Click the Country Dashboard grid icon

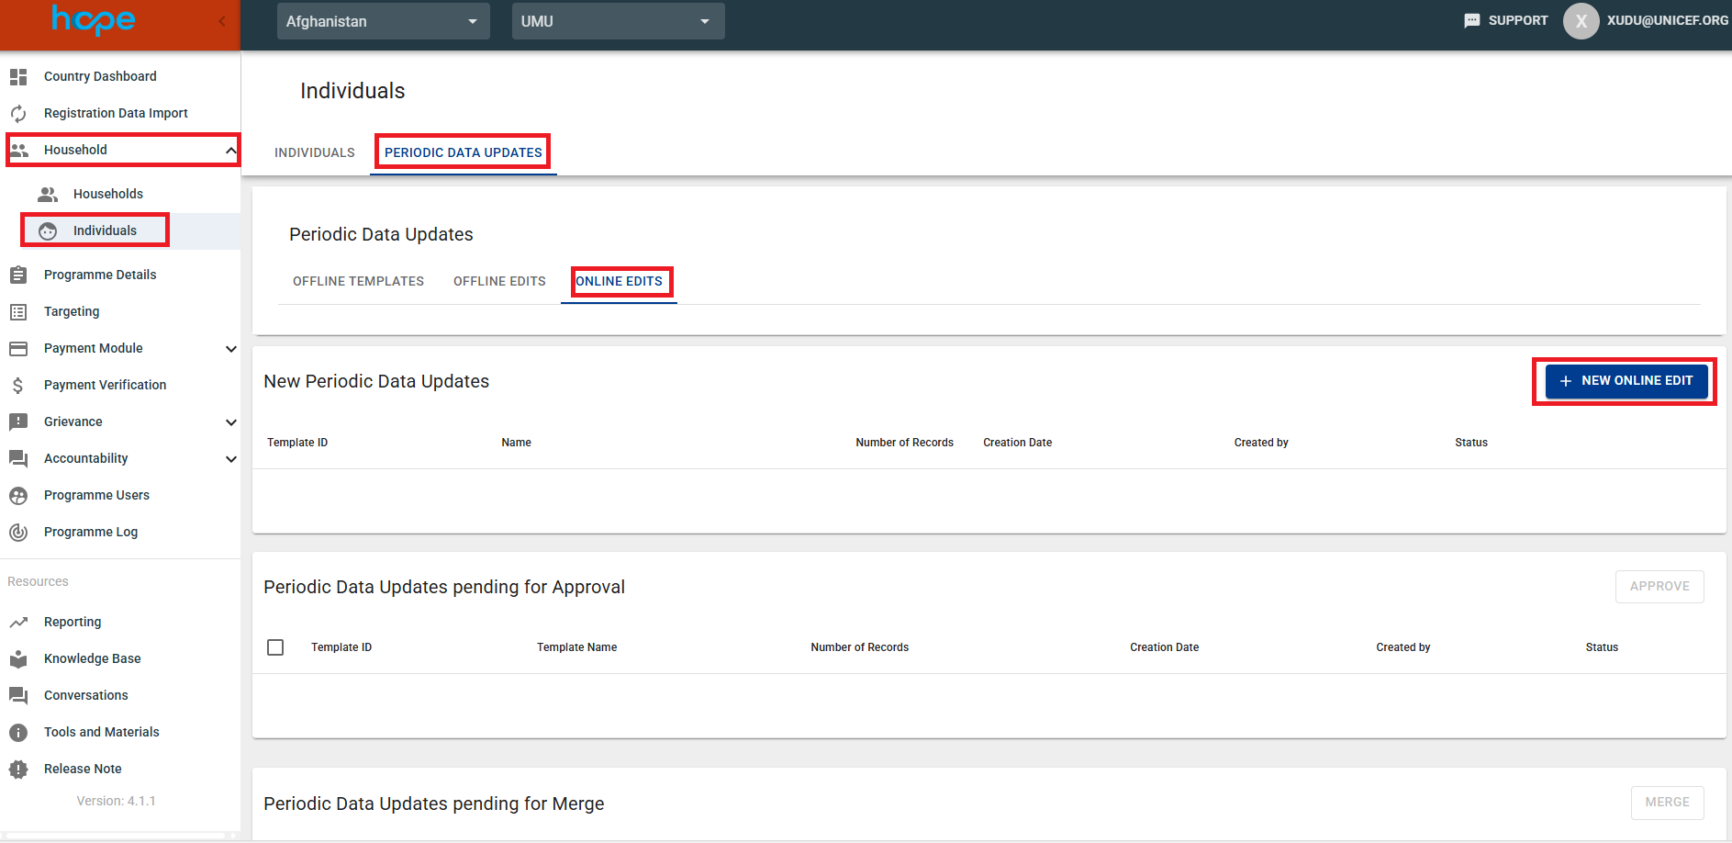18,77
